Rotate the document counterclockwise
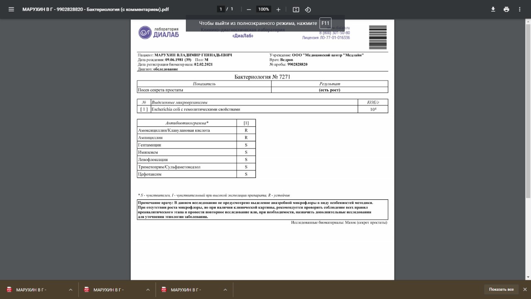This screenshot has height=299, width=531. point(308,9)
